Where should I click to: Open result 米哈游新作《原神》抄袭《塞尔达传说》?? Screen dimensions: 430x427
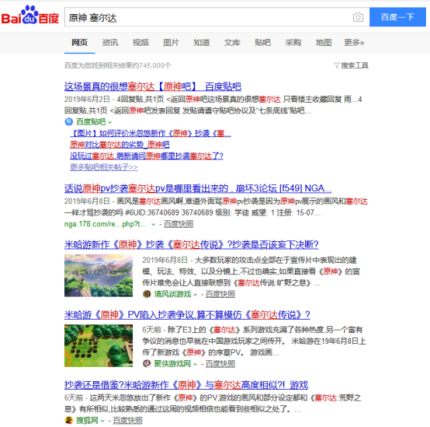coord(192,244)
